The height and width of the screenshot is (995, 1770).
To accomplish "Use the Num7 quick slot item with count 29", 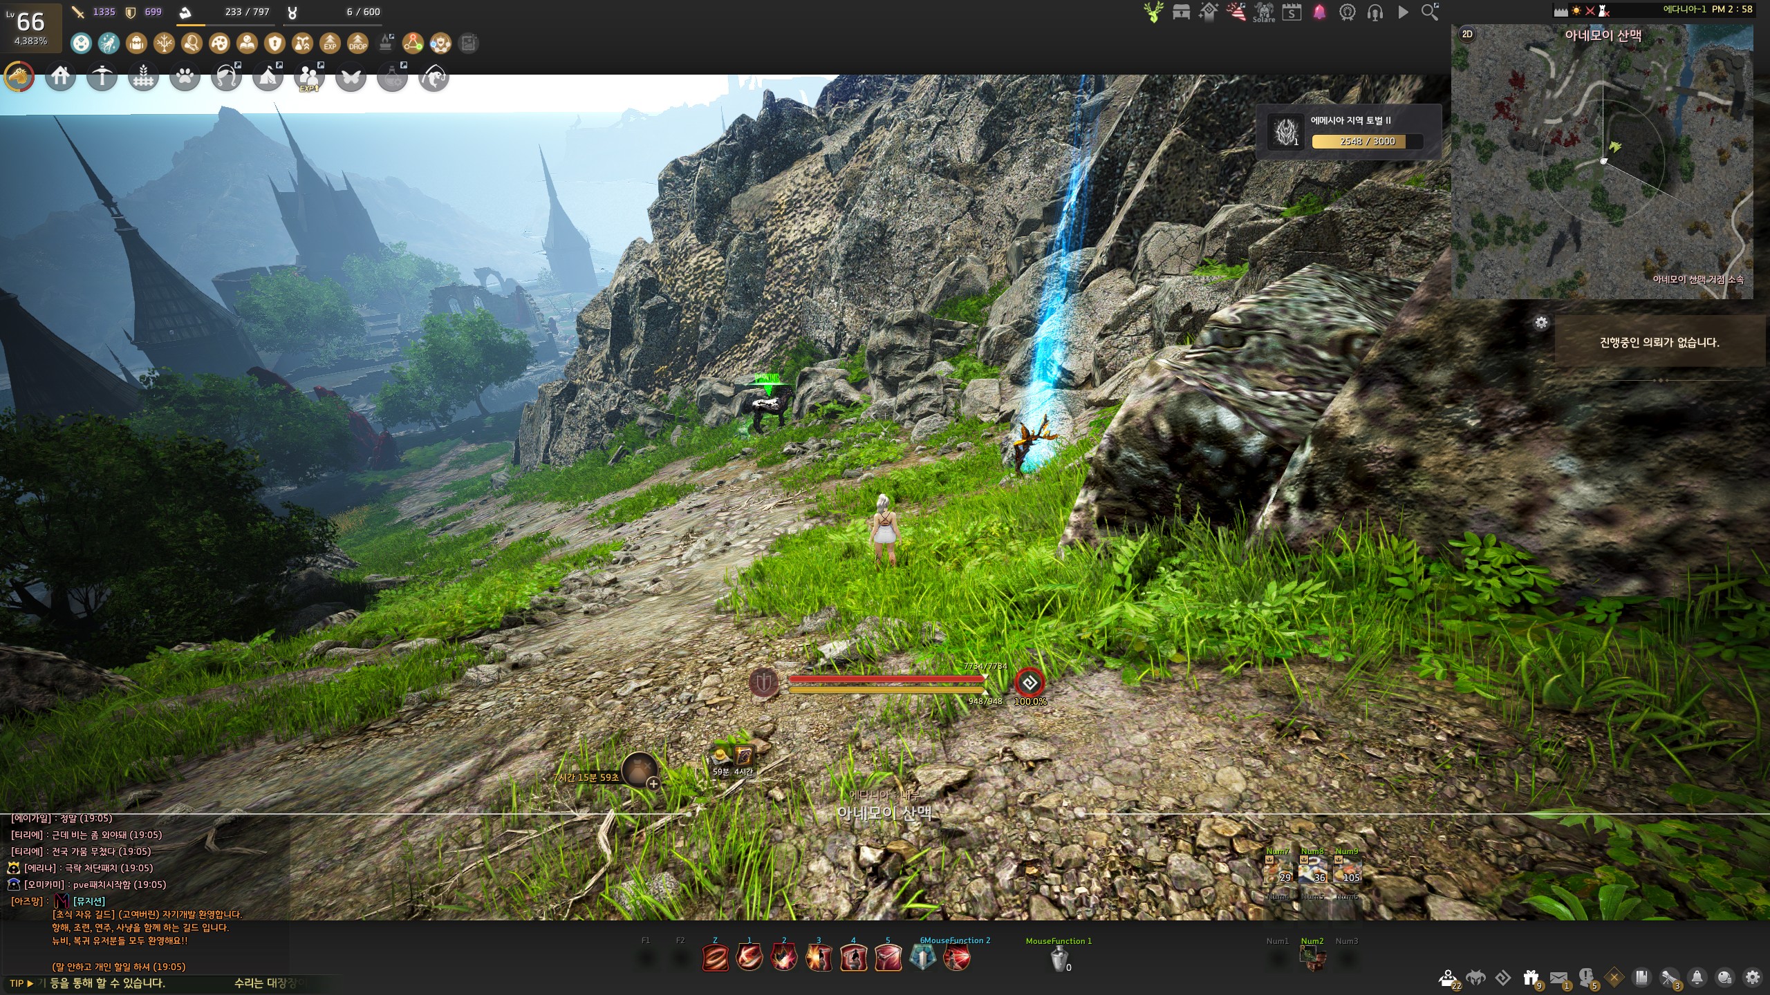I will tap(1278, 870).
